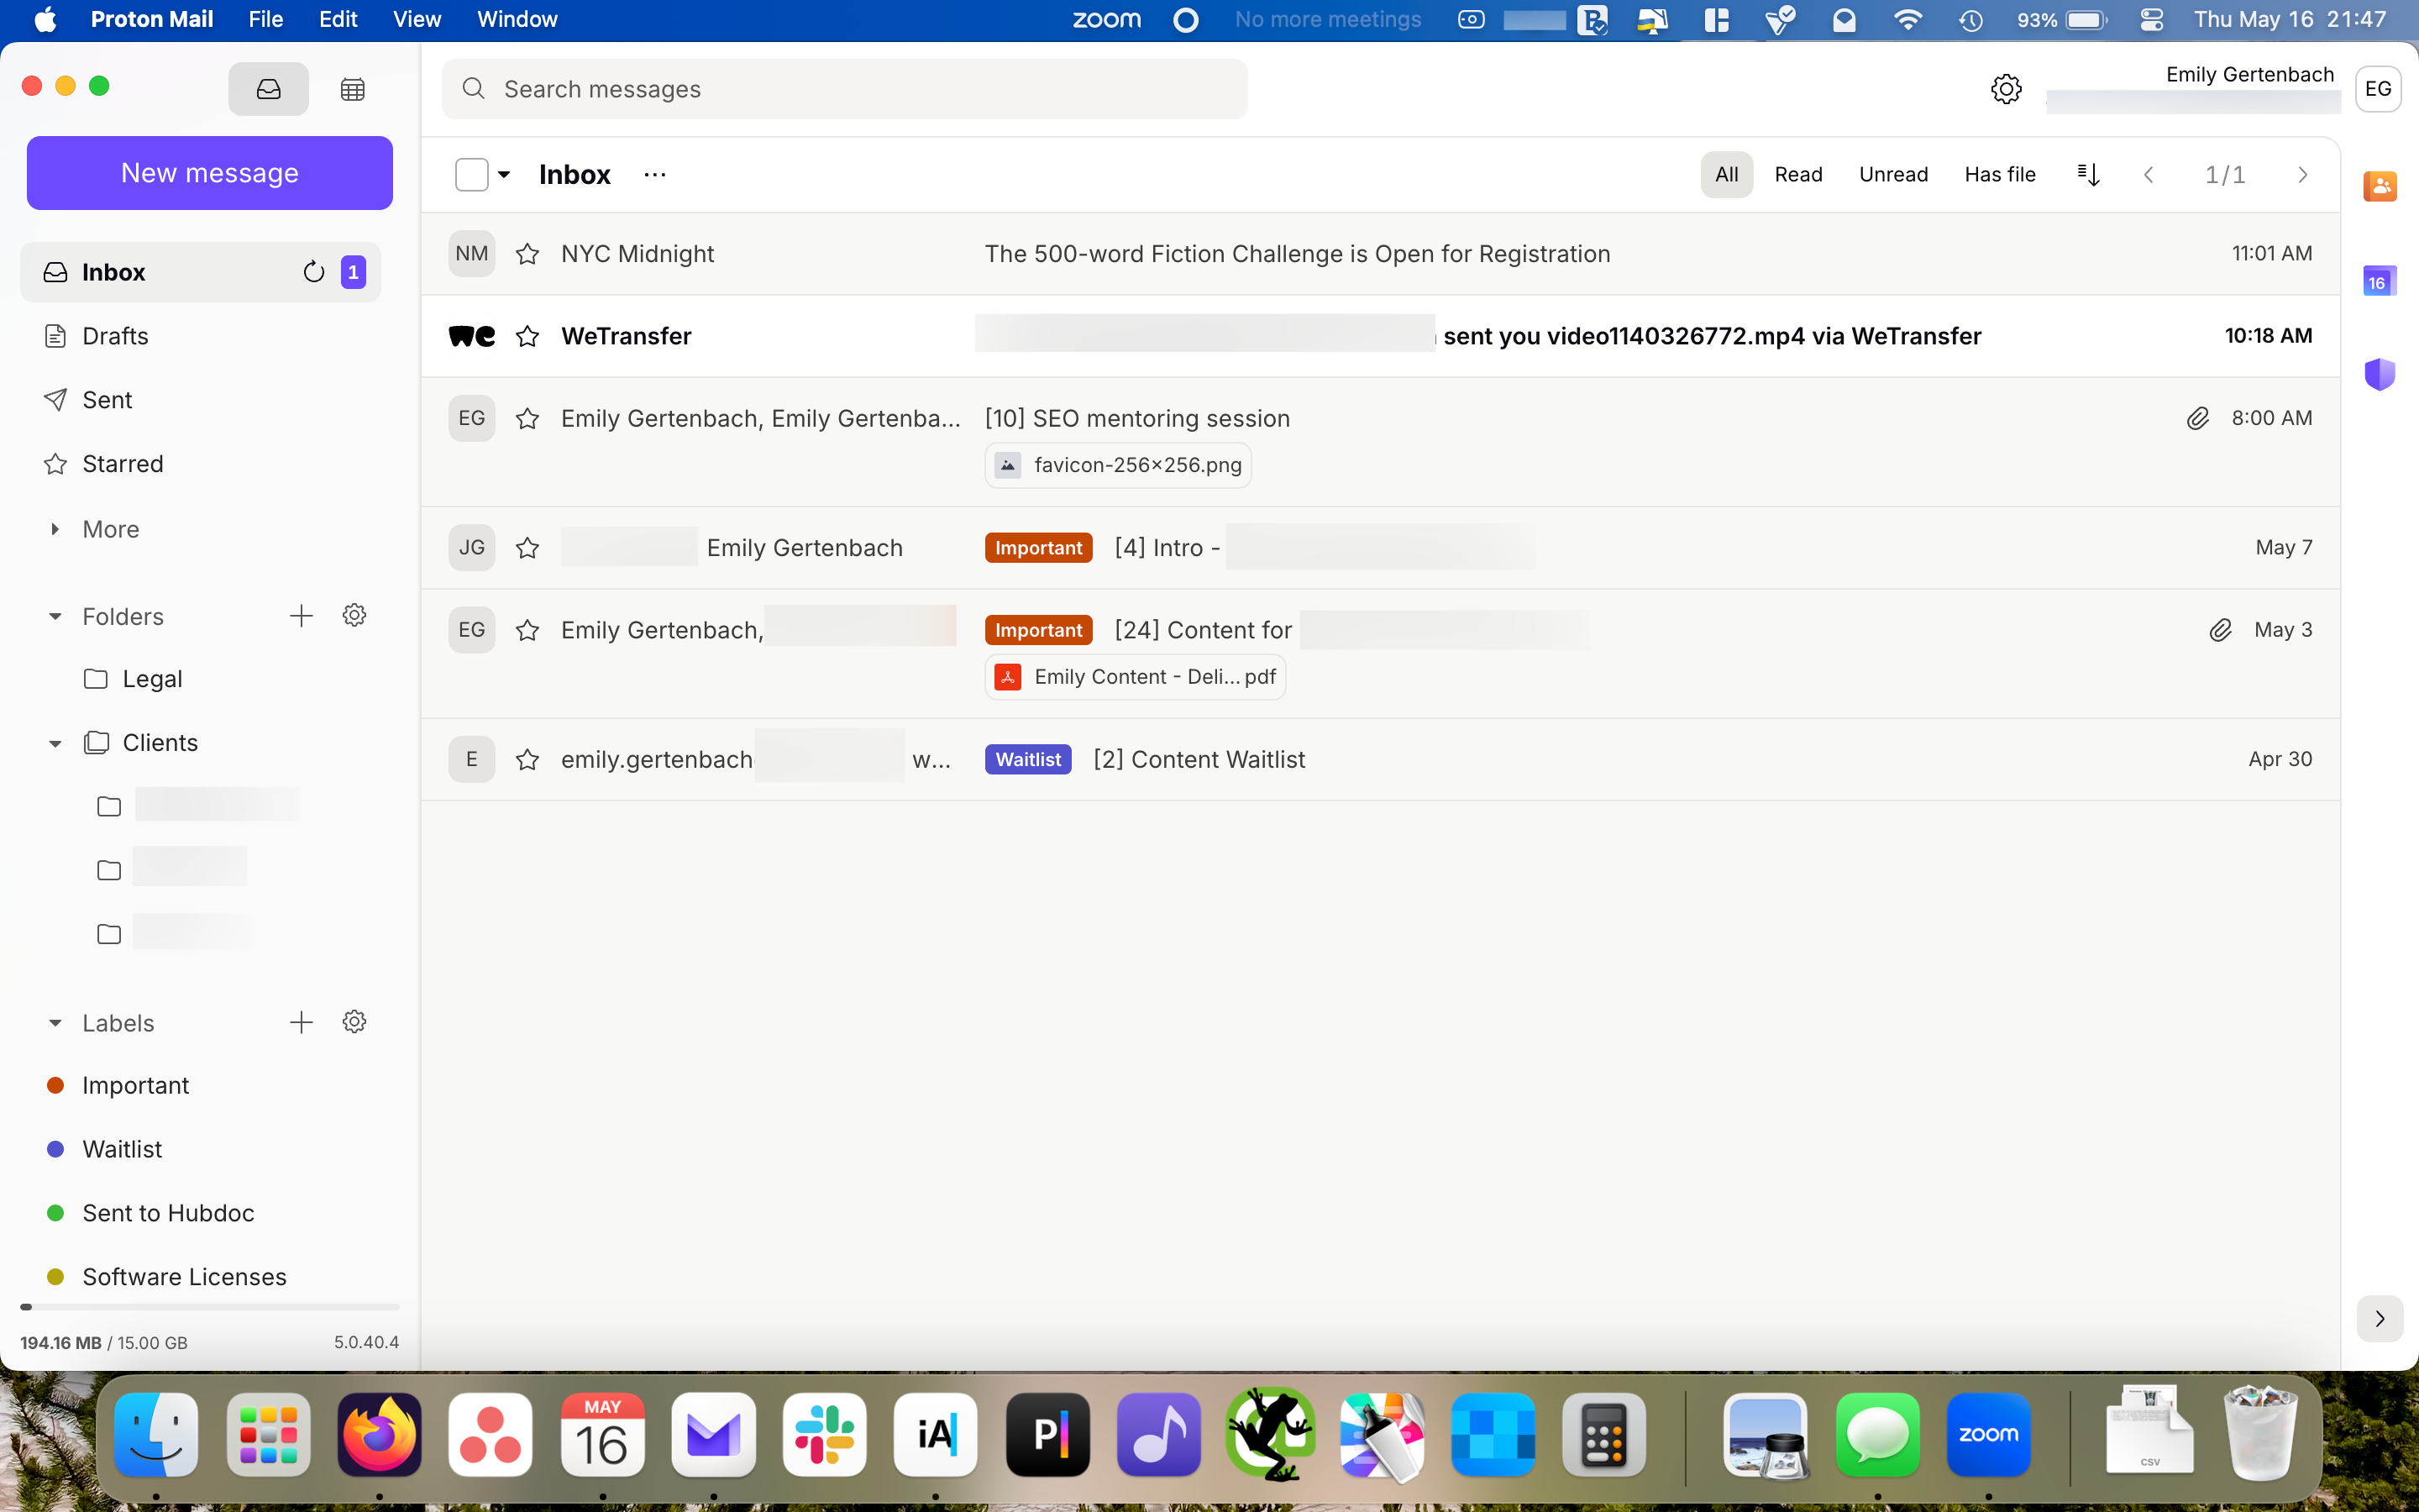The height and width of the screenshot is (1512, 2419).
Task: Star the NYC Midnight email
Action: pos(527,254)
